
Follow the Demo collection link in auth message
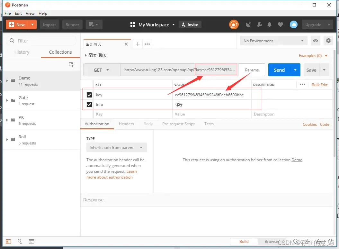pos(297,160)
